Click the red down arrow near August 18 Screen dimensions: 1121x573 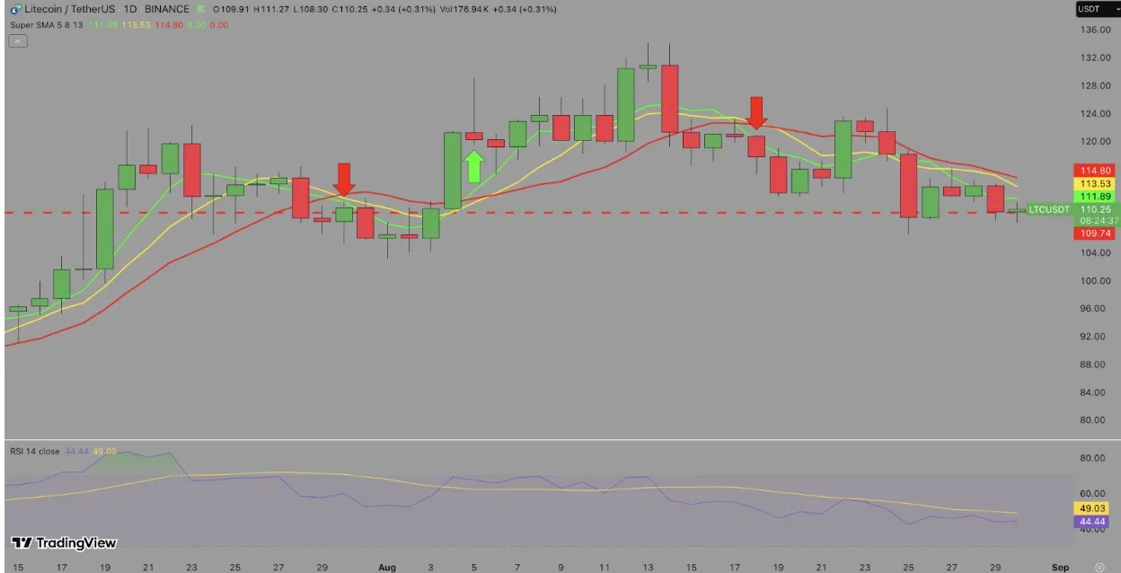(x=756, y=112)
